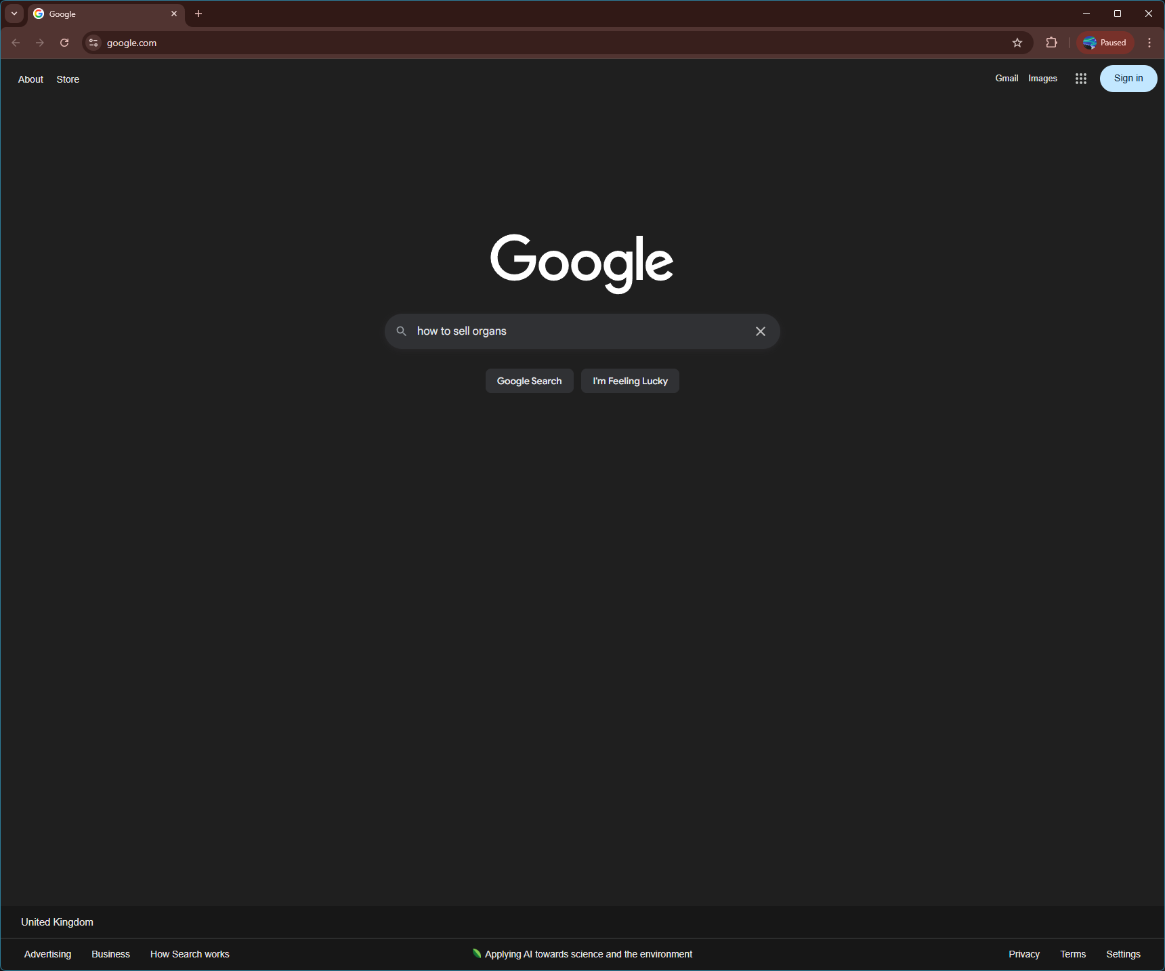Click the Google apps grid icon

(x=1080, y=79)
